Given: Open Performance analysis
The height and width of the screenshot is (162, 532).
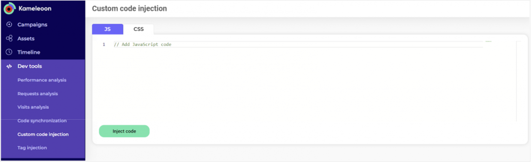Looking at the screenshot, I should click(42, 80).
